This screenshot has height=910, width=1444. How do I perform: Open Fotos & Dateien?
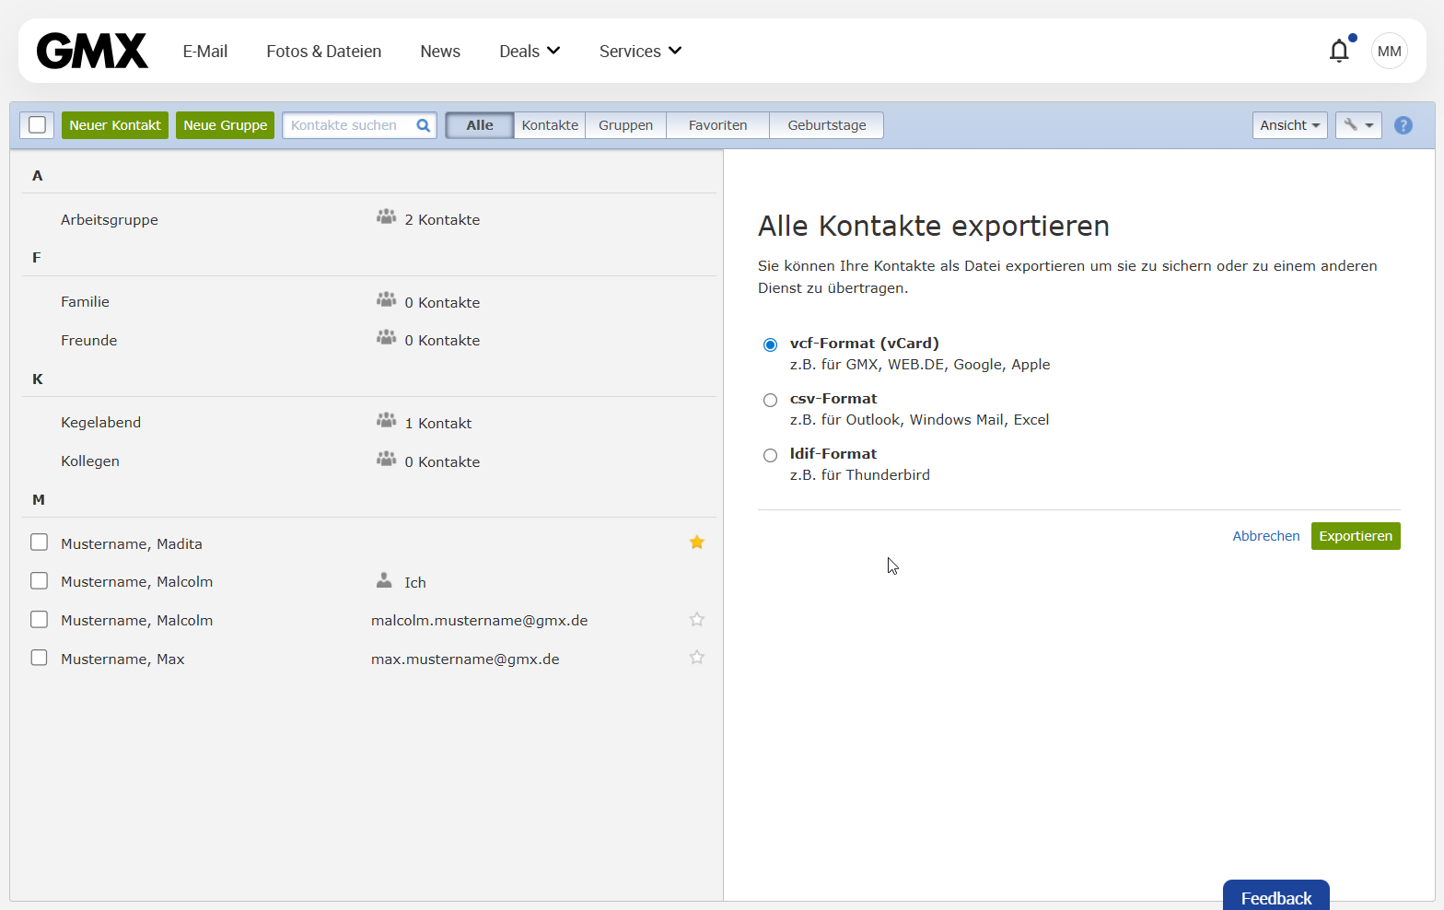click(324, 52)
